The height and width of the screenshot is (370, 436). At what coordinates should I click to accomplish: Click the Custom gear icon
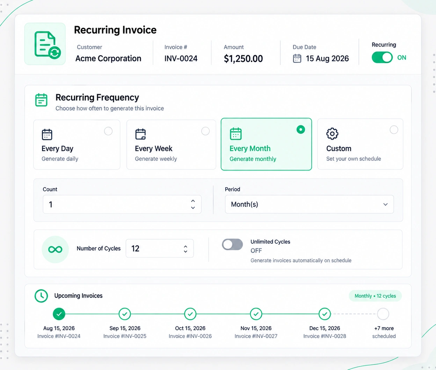tap(332, 133)
